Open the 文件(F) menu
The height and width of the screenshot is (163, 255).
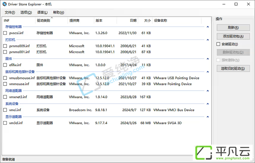[x=10, y=12]
